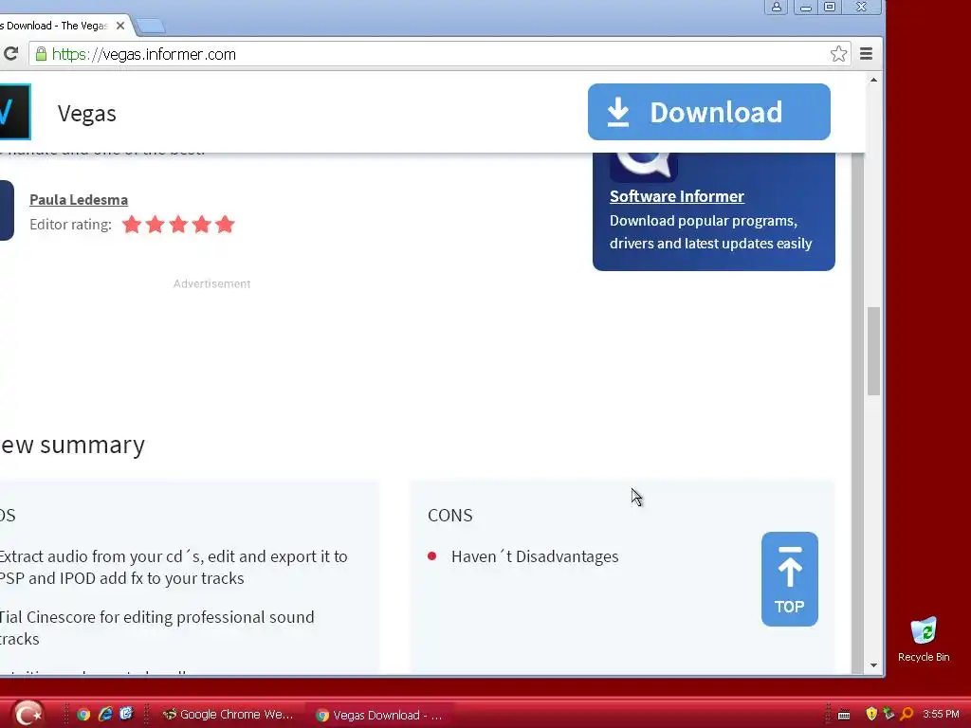Click the keyboard icon in the system tray

pos(843,715)
